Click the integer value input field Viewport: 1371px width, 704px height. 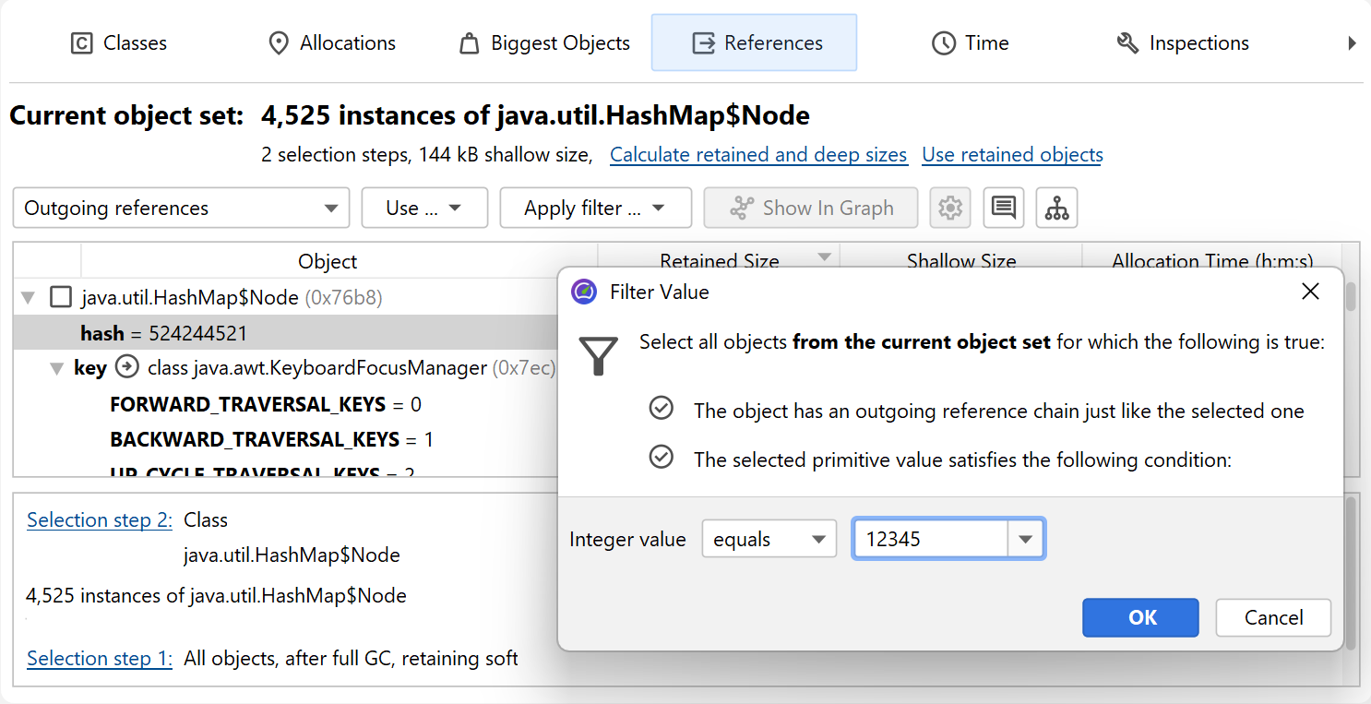[x=930, y=540]
